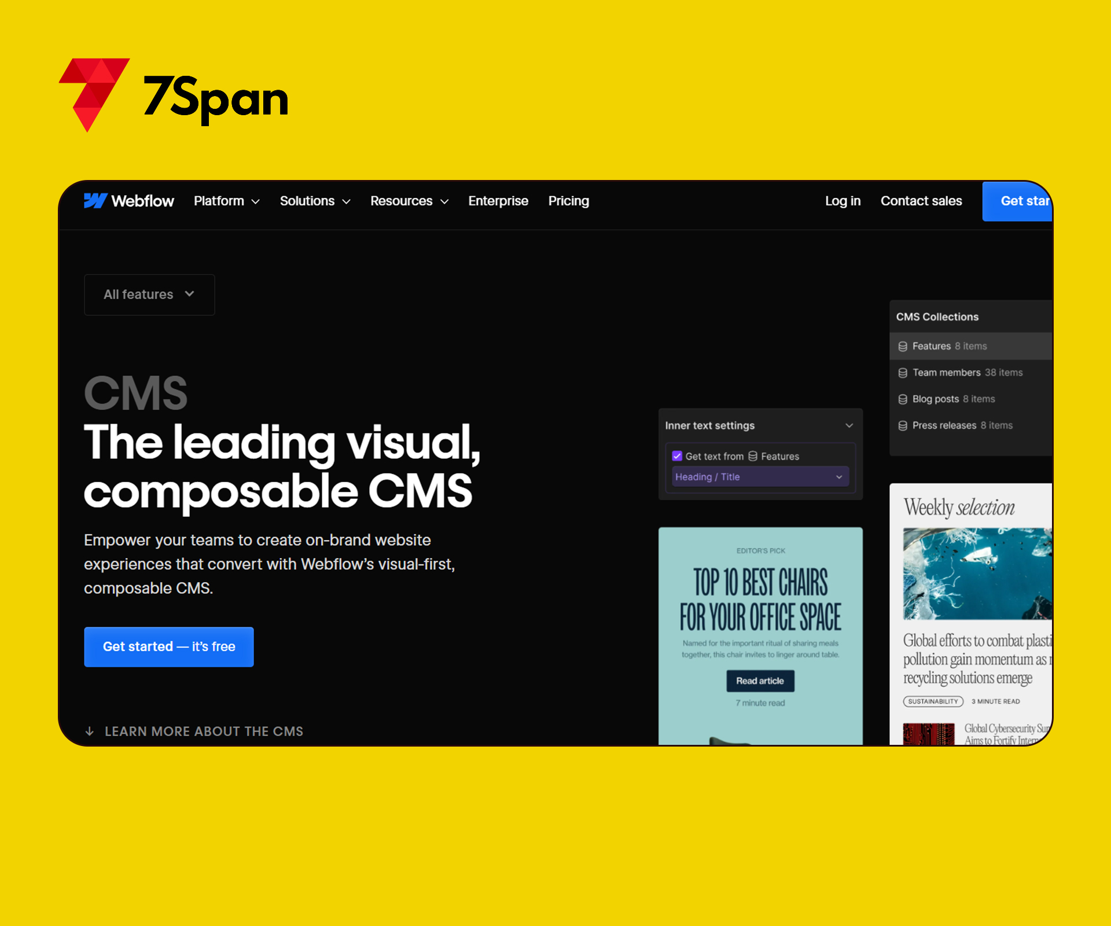Click the LEARN MORE ABOUT THE CMS link

click(204, 731)
